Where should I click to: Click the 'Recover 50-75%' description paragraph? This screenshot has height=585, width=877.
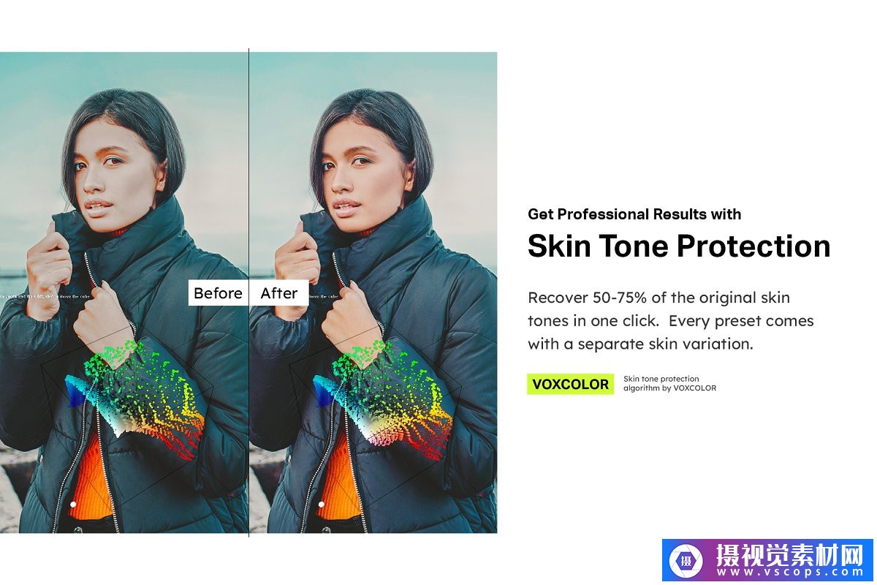(670, 320)
